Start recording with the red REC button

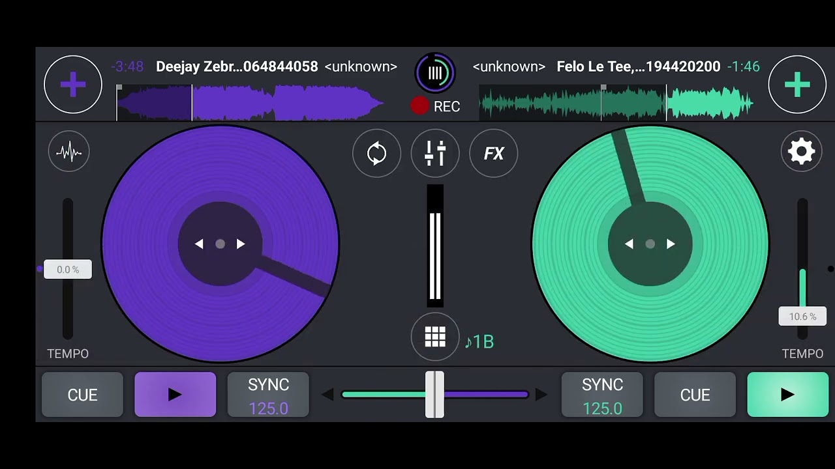[x=435, y=106]
